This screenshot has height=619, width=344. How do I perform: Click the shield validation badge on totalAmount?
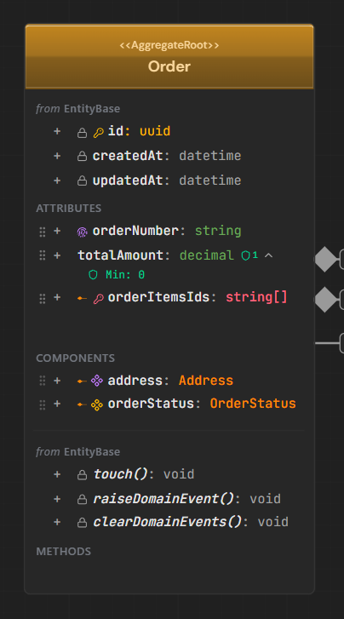tap(249, 255)
